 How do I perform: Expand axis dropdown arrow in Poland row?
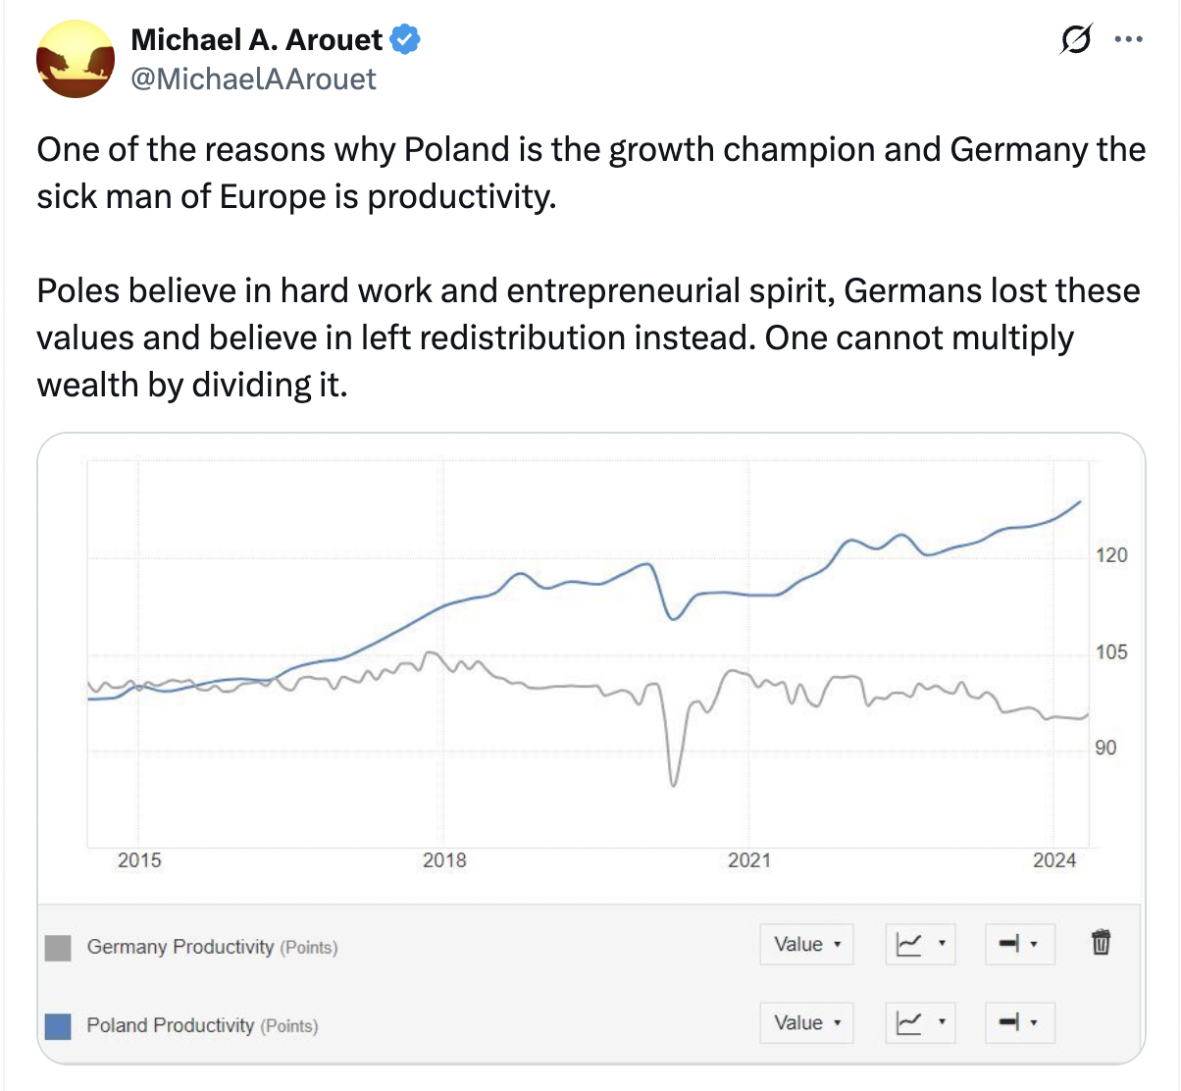coord(1034,1022)
